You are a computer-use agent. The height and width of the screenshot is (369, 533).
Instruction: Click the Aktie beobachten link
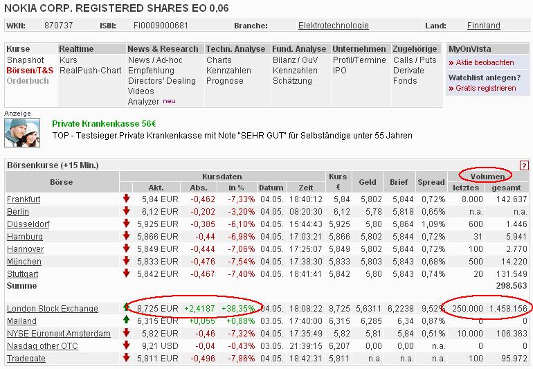483,62
